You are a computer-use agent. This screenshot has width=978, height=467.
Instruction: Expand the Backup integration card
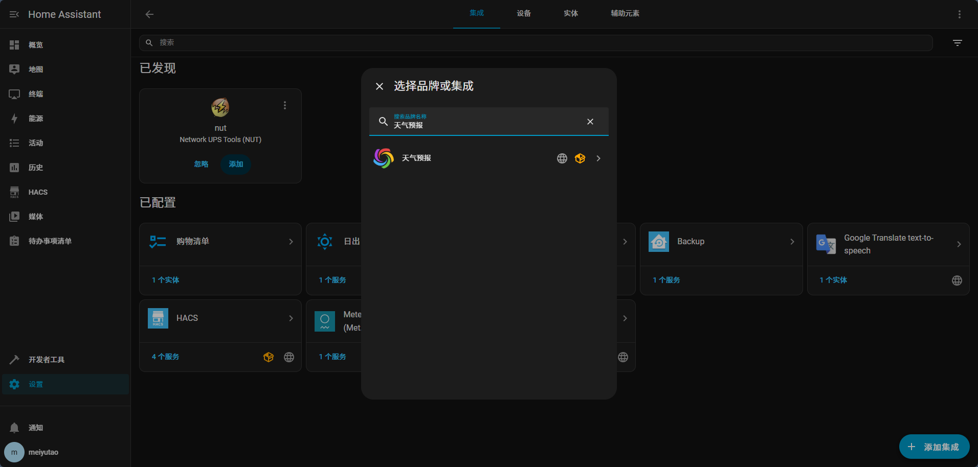tap(721, 242)
